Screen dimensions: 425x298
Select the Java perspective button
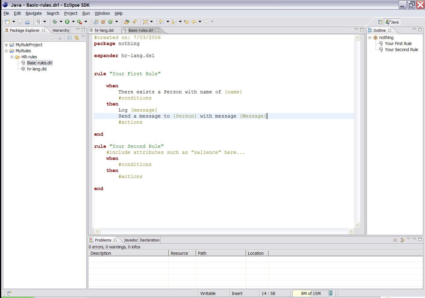(392, 22)
